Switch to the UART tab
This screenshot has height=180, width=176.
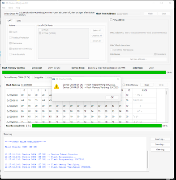10,21
